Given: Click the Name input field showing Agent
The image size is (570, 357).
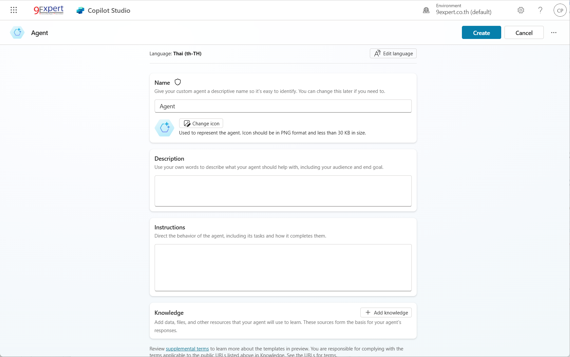Looking at the screenshot, I should pos(283,106).
